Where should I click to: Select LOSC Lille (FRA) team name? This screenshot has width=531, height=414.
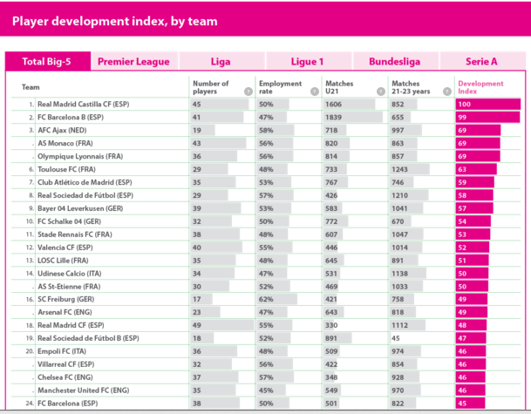pos(63,261)
